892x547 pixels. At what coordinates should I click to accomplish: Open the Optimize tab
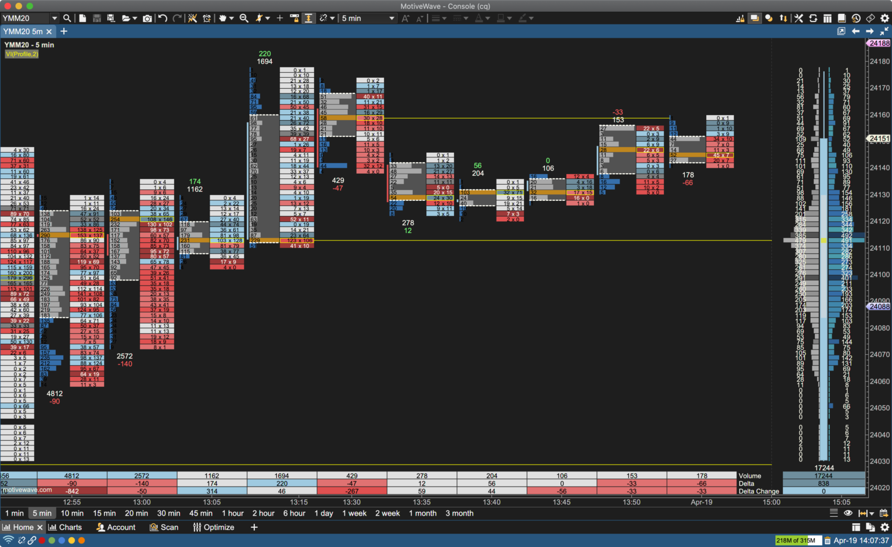(214, 527)
